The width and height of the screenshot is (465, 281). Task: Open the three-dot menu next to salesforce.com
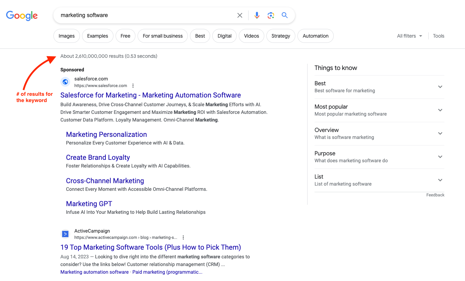coord(133,86)
